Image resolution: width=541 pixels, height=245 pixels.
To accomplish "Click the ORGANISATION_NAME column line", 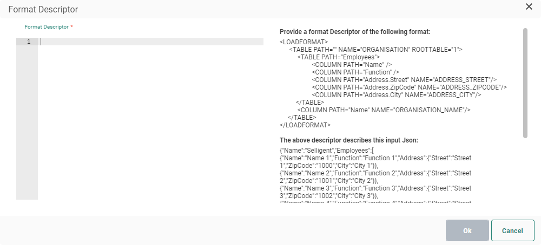I will [384, 110].
